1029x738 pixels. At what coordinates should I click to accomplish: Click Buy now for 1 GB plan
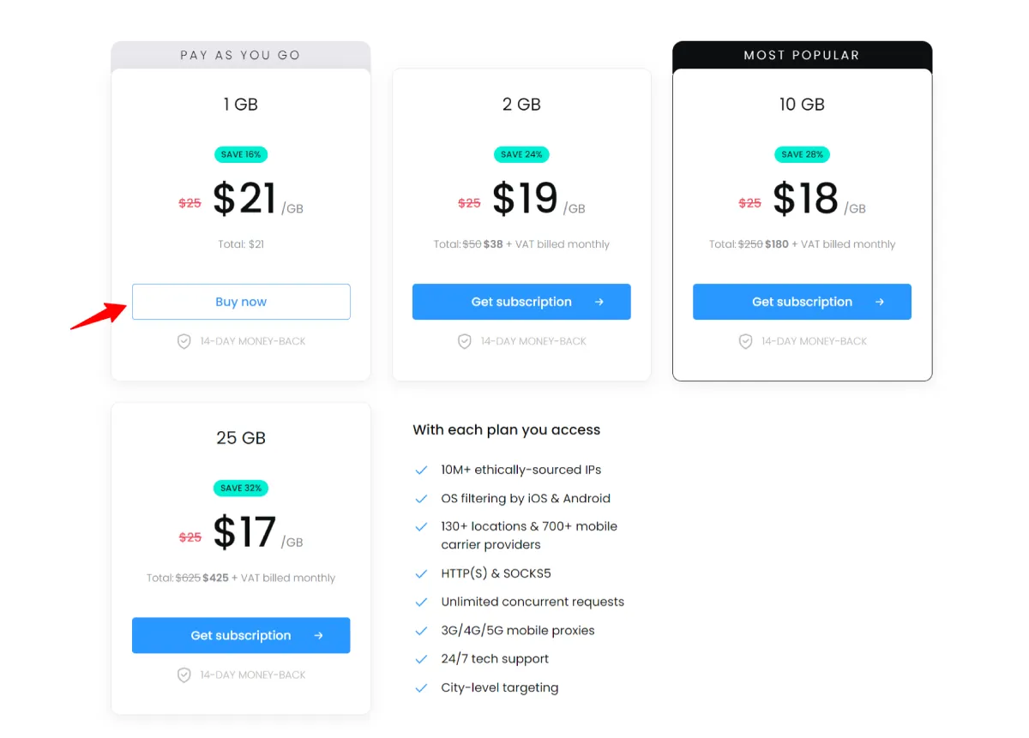coord(241,302)
